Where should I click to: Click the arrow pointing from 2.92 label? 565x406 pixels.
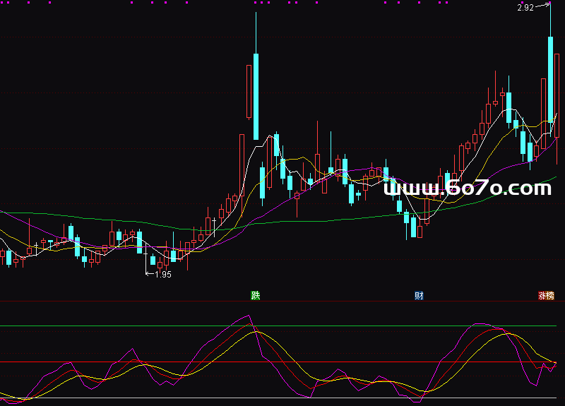(542, 6)
